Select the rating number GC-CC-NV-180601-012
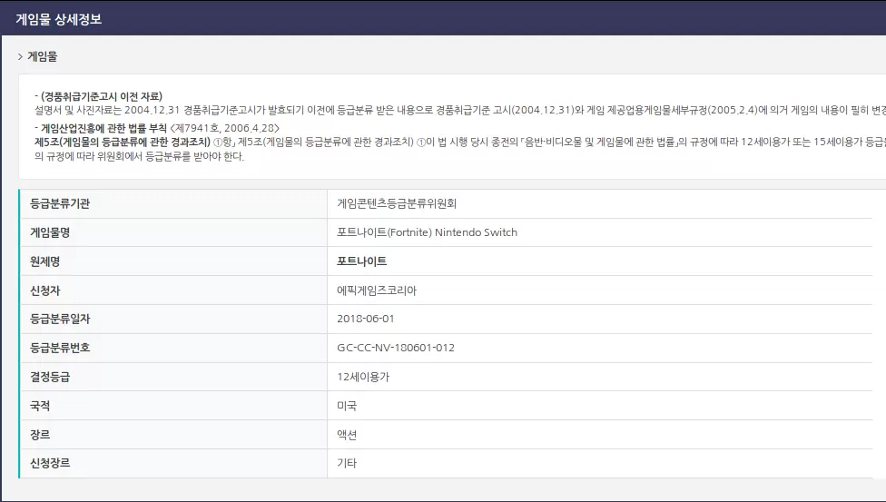The width and height of the screenshot is (886, 502). (396, 348)
